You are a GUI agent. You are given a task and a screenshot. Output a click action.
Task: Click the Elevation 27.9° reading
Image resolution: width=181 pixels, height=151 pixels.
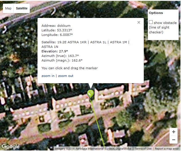tap(55, 51)
